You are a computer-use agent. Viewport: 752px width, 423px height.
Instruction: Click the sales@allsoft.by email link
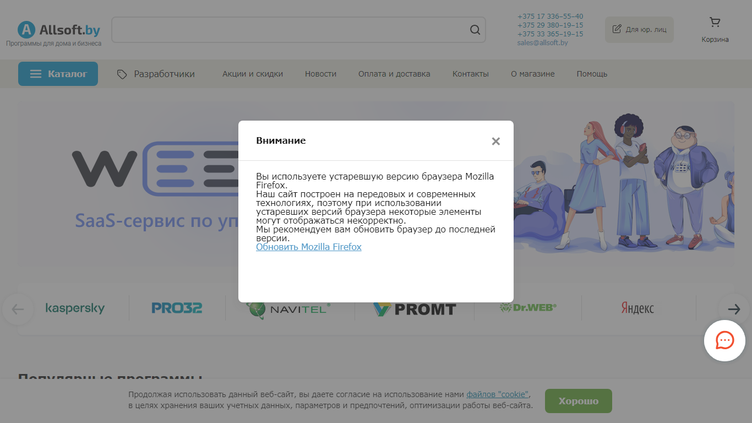coord(542,42)
